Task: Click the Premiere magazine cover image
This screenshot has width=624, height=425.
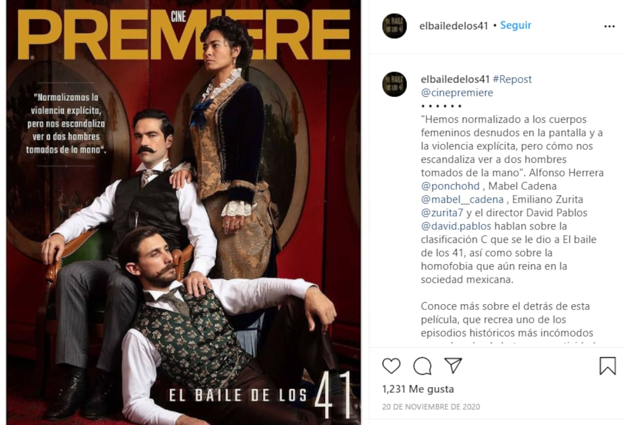Action: coord(184,212)
